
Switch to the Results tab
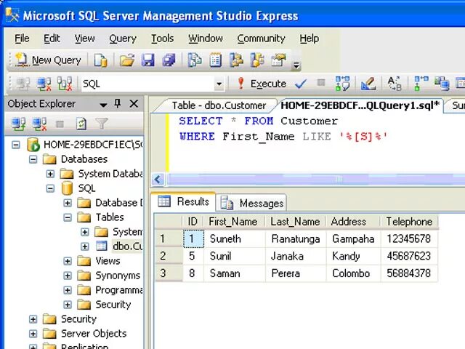point(184,202)
